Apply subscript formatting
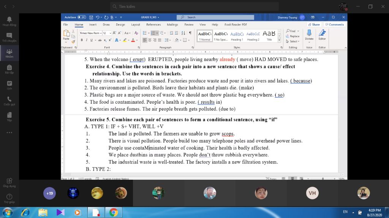This screenshot has height=218, width=389. click(105, 40)
